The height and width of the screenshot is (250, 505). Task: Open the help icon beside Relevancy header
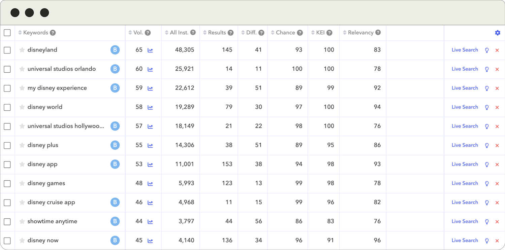378,33
